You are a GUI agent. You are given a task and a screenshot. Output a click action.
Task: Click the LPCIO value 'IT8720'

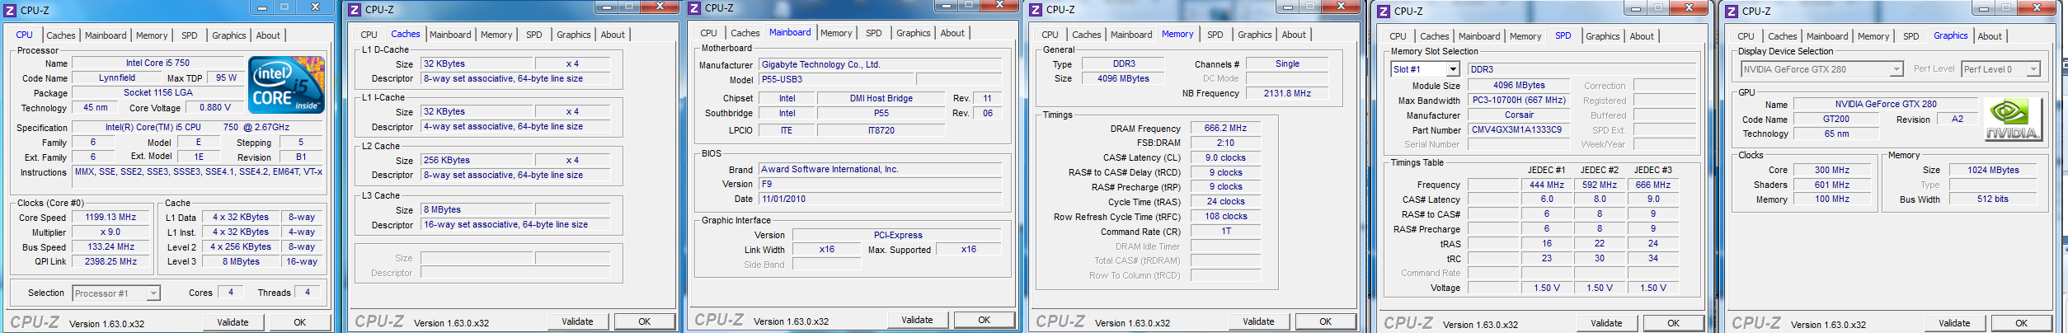pyautogui.click(x=881, y=130)
